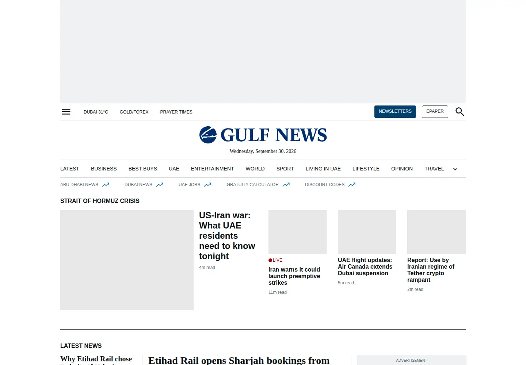Click trending arrow beside Abu Dhabi News

click(x=106, y=185)
